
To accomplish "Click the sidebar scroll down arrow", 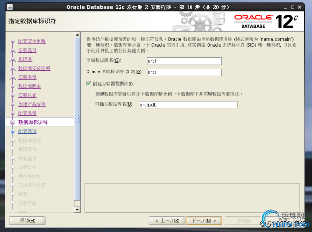I will click(77, 209).
